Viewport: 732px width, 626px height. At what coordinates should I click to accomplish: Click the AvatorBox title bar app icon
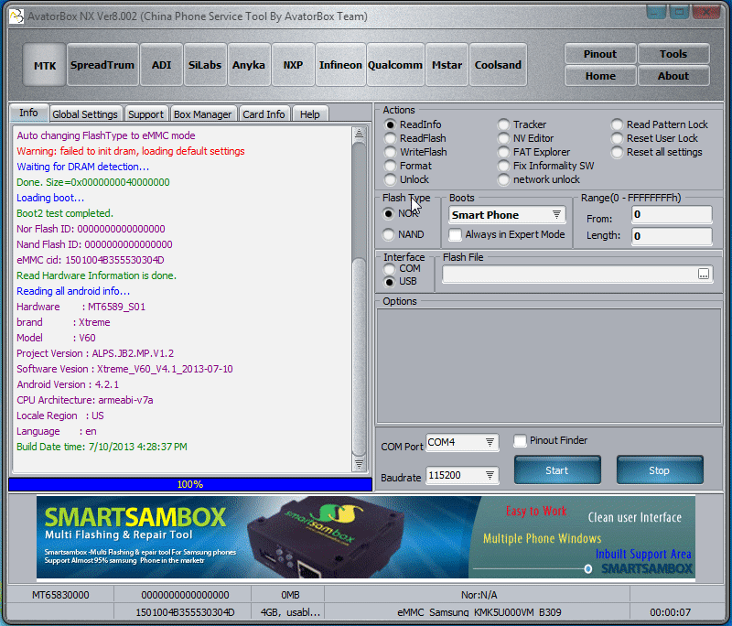pyautogui.click(x=16, y=16)
